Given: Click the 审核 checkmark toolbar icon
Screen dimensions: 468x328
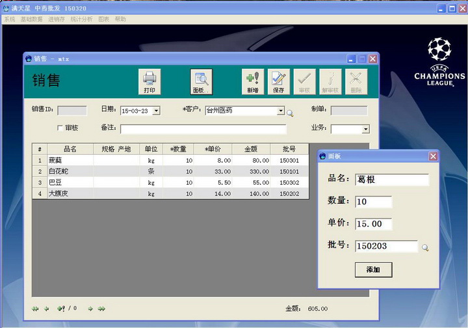Looking at the screenshot, I should click(304, 82).
